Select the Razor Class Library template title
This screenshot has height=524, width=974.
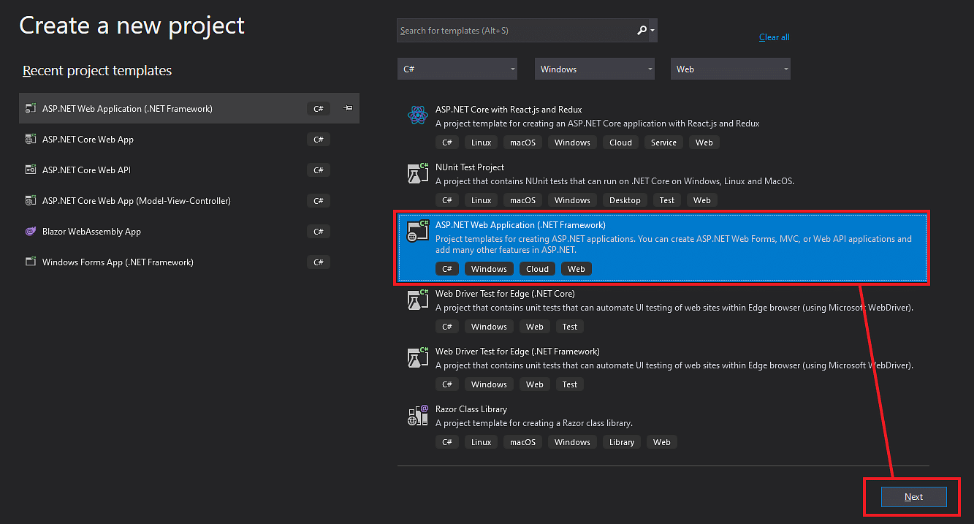pyautogui.click(x=471, y=409)
